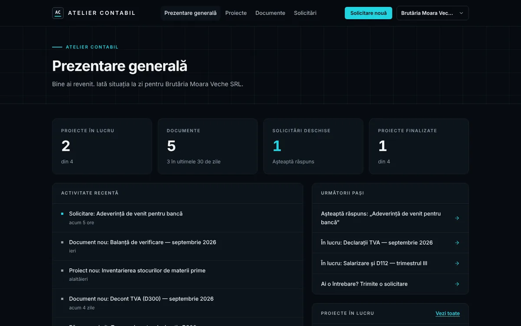Click the 'acum 5 ore' timestamp
Screen dimensions: 521x326
[x=82, y=223]
